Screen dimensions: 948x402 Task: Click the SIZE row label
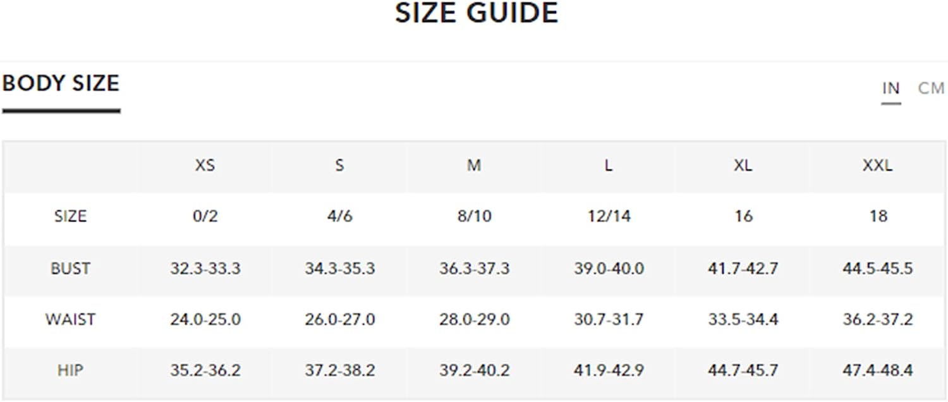tap(70, 216)
